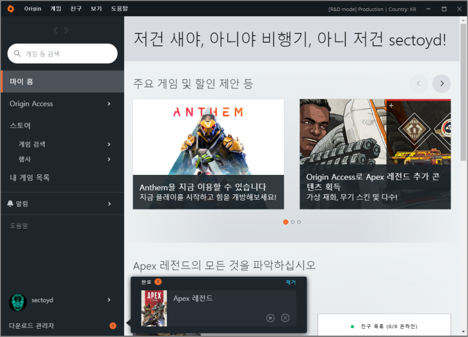
Task: Expand the 게임 검색 submenu
Action: click(109, 145)
